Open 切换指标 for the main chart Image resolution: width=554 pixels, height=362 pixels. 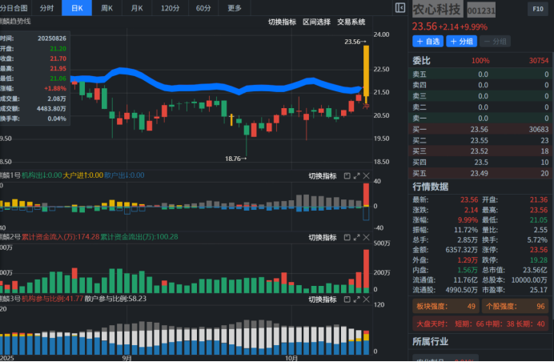[x=281, y=22]
